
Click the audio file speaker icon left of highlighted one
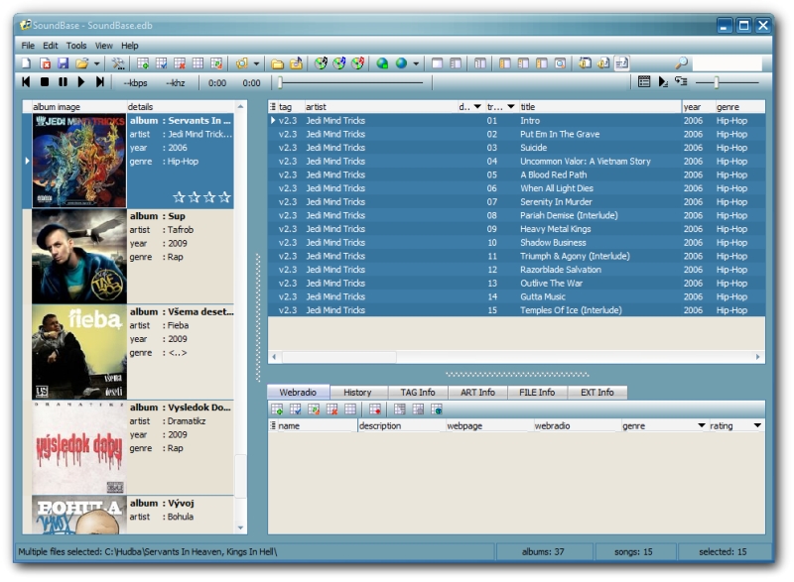(x=603, y=63)
